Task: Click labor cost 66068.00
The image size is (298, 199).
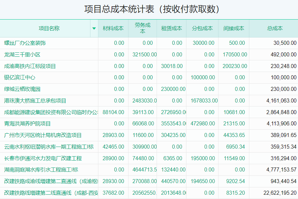Action: [143, 124]
